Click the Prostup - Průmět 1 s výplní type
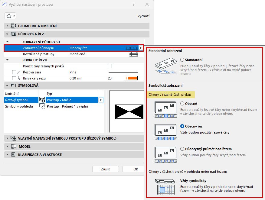 [x=67, y=106]
